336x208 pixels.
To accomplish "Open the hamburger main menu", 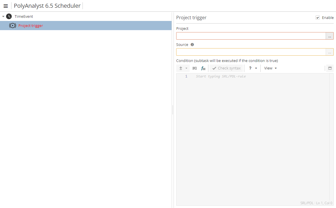I will [5, 6].
